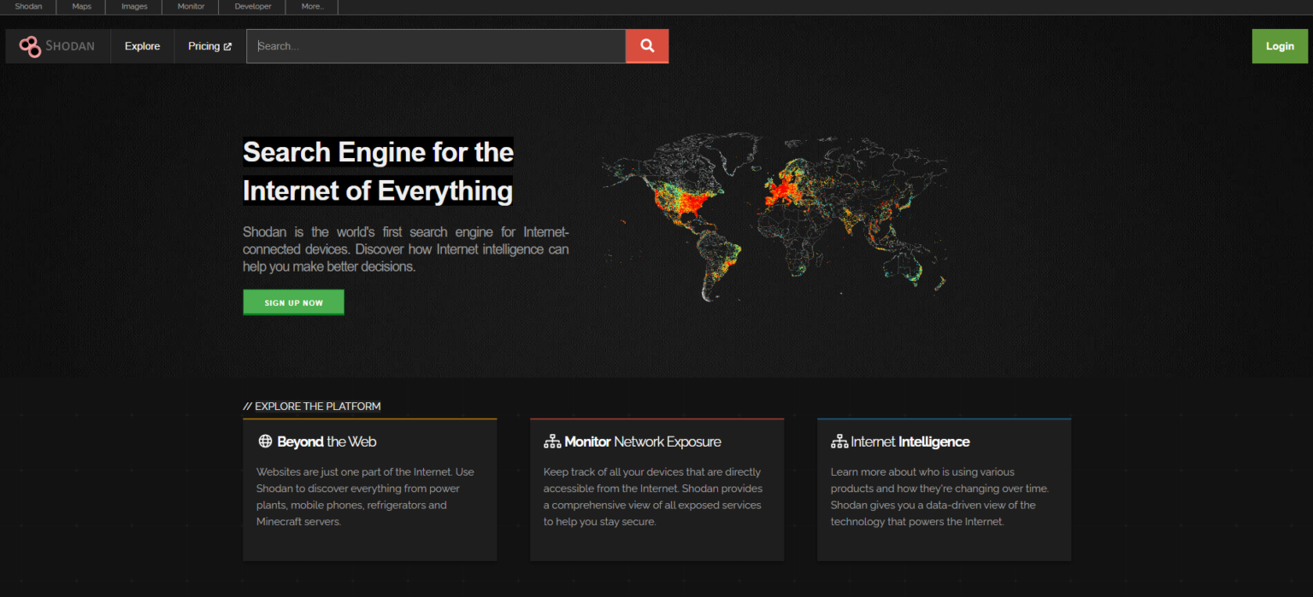1313x597 pixels.
Task: Open the Internet Intelligence card heading
Action: pyautogui.click(x=910, y=442)
